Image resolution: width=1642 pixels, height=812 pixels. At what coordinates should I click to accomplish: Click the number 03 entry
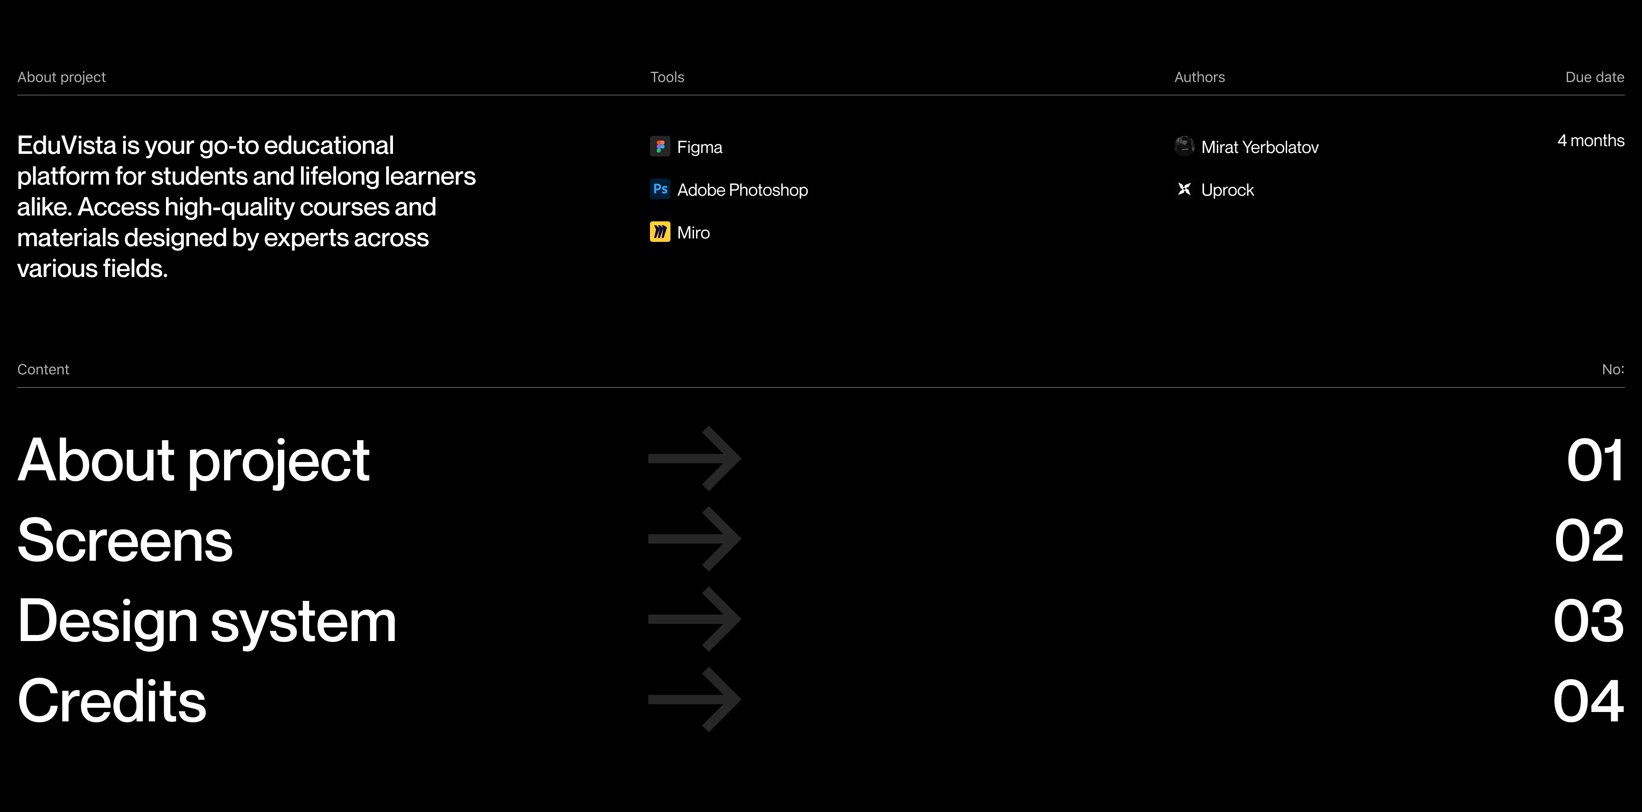pos(1588,621)
